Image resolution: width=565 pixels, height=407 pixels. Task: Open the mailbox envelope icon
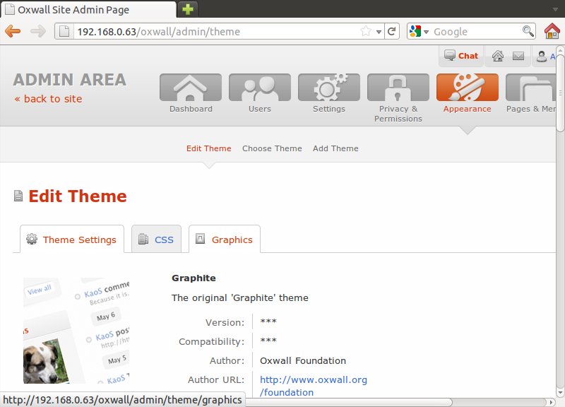point(518,56)
